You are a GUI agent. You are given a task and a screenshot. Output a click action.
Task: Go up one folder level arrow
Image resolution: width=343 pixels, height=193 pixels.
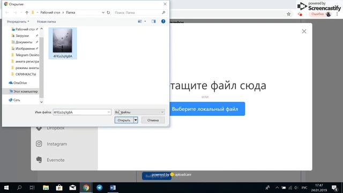pyautogui.click(x=27, y=13)
